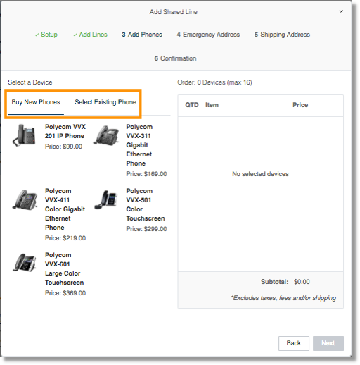Switch to Buy New Phones tab
Viewport: 360px width, 365px height.
click(36, 102)
